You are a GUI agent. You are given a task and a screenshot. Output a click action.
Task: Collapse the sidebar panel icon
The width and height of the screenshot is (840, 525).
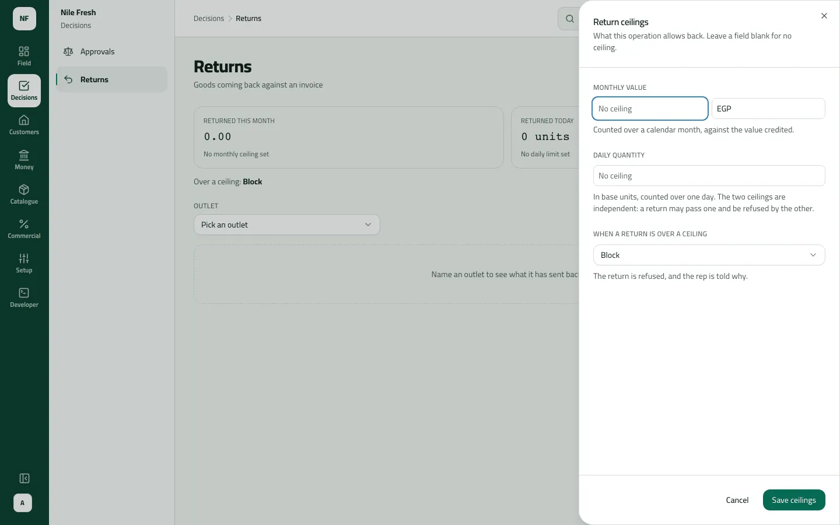click(x=24, y=478)
